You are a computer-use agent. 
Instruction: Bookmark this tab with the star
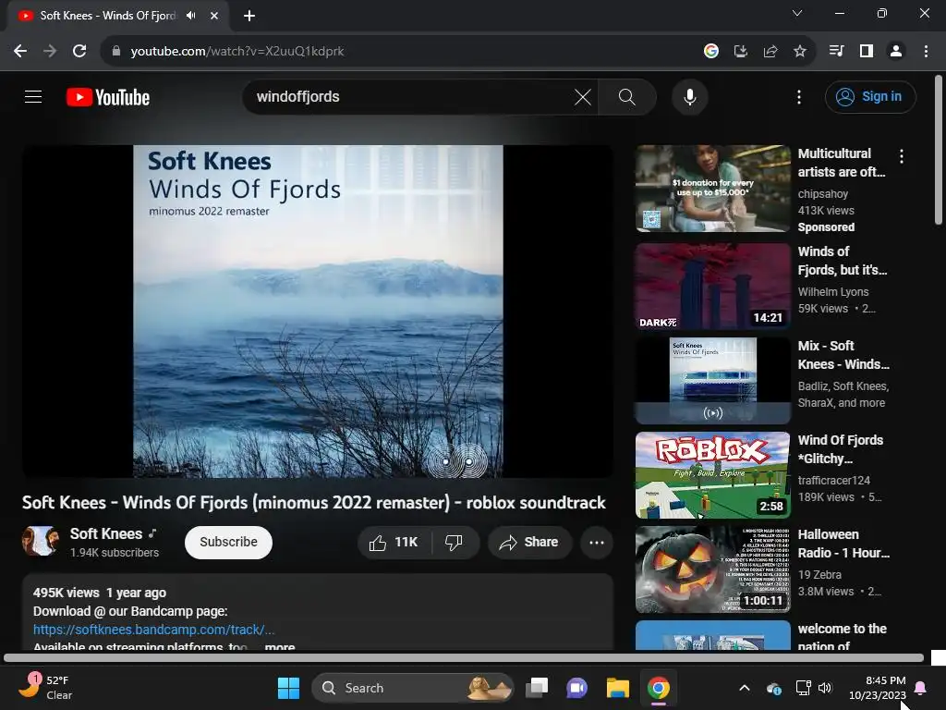tap(799, 51)
